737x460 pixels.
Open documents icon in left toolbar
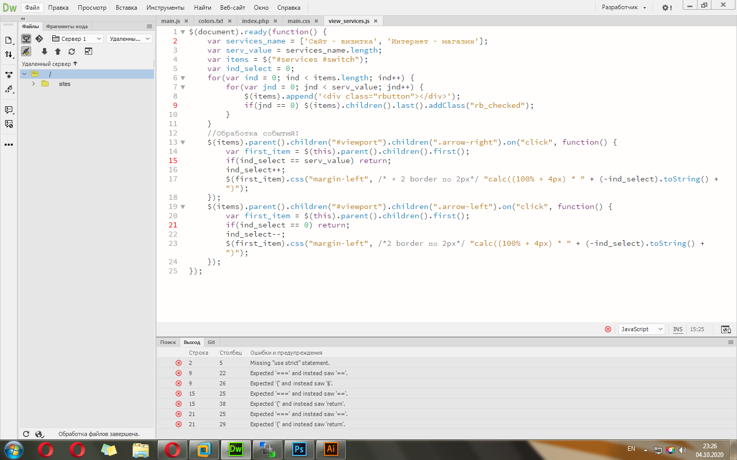[x=9, y=40]
